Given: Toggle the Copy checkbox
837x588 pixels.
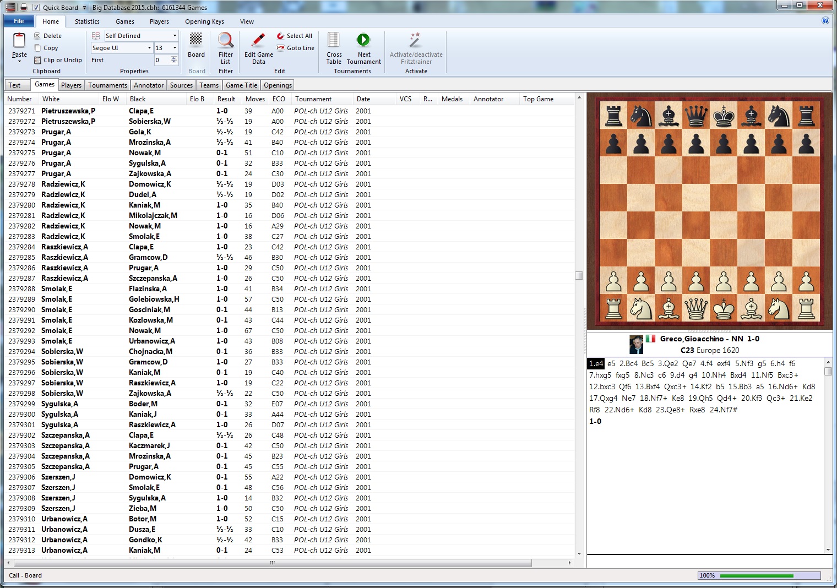Looking at the screenshot, I should [37, 48].
